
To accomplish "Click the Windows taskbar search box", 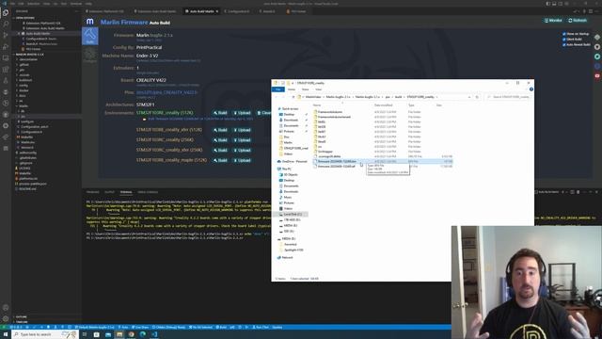I will coord(45,334).
